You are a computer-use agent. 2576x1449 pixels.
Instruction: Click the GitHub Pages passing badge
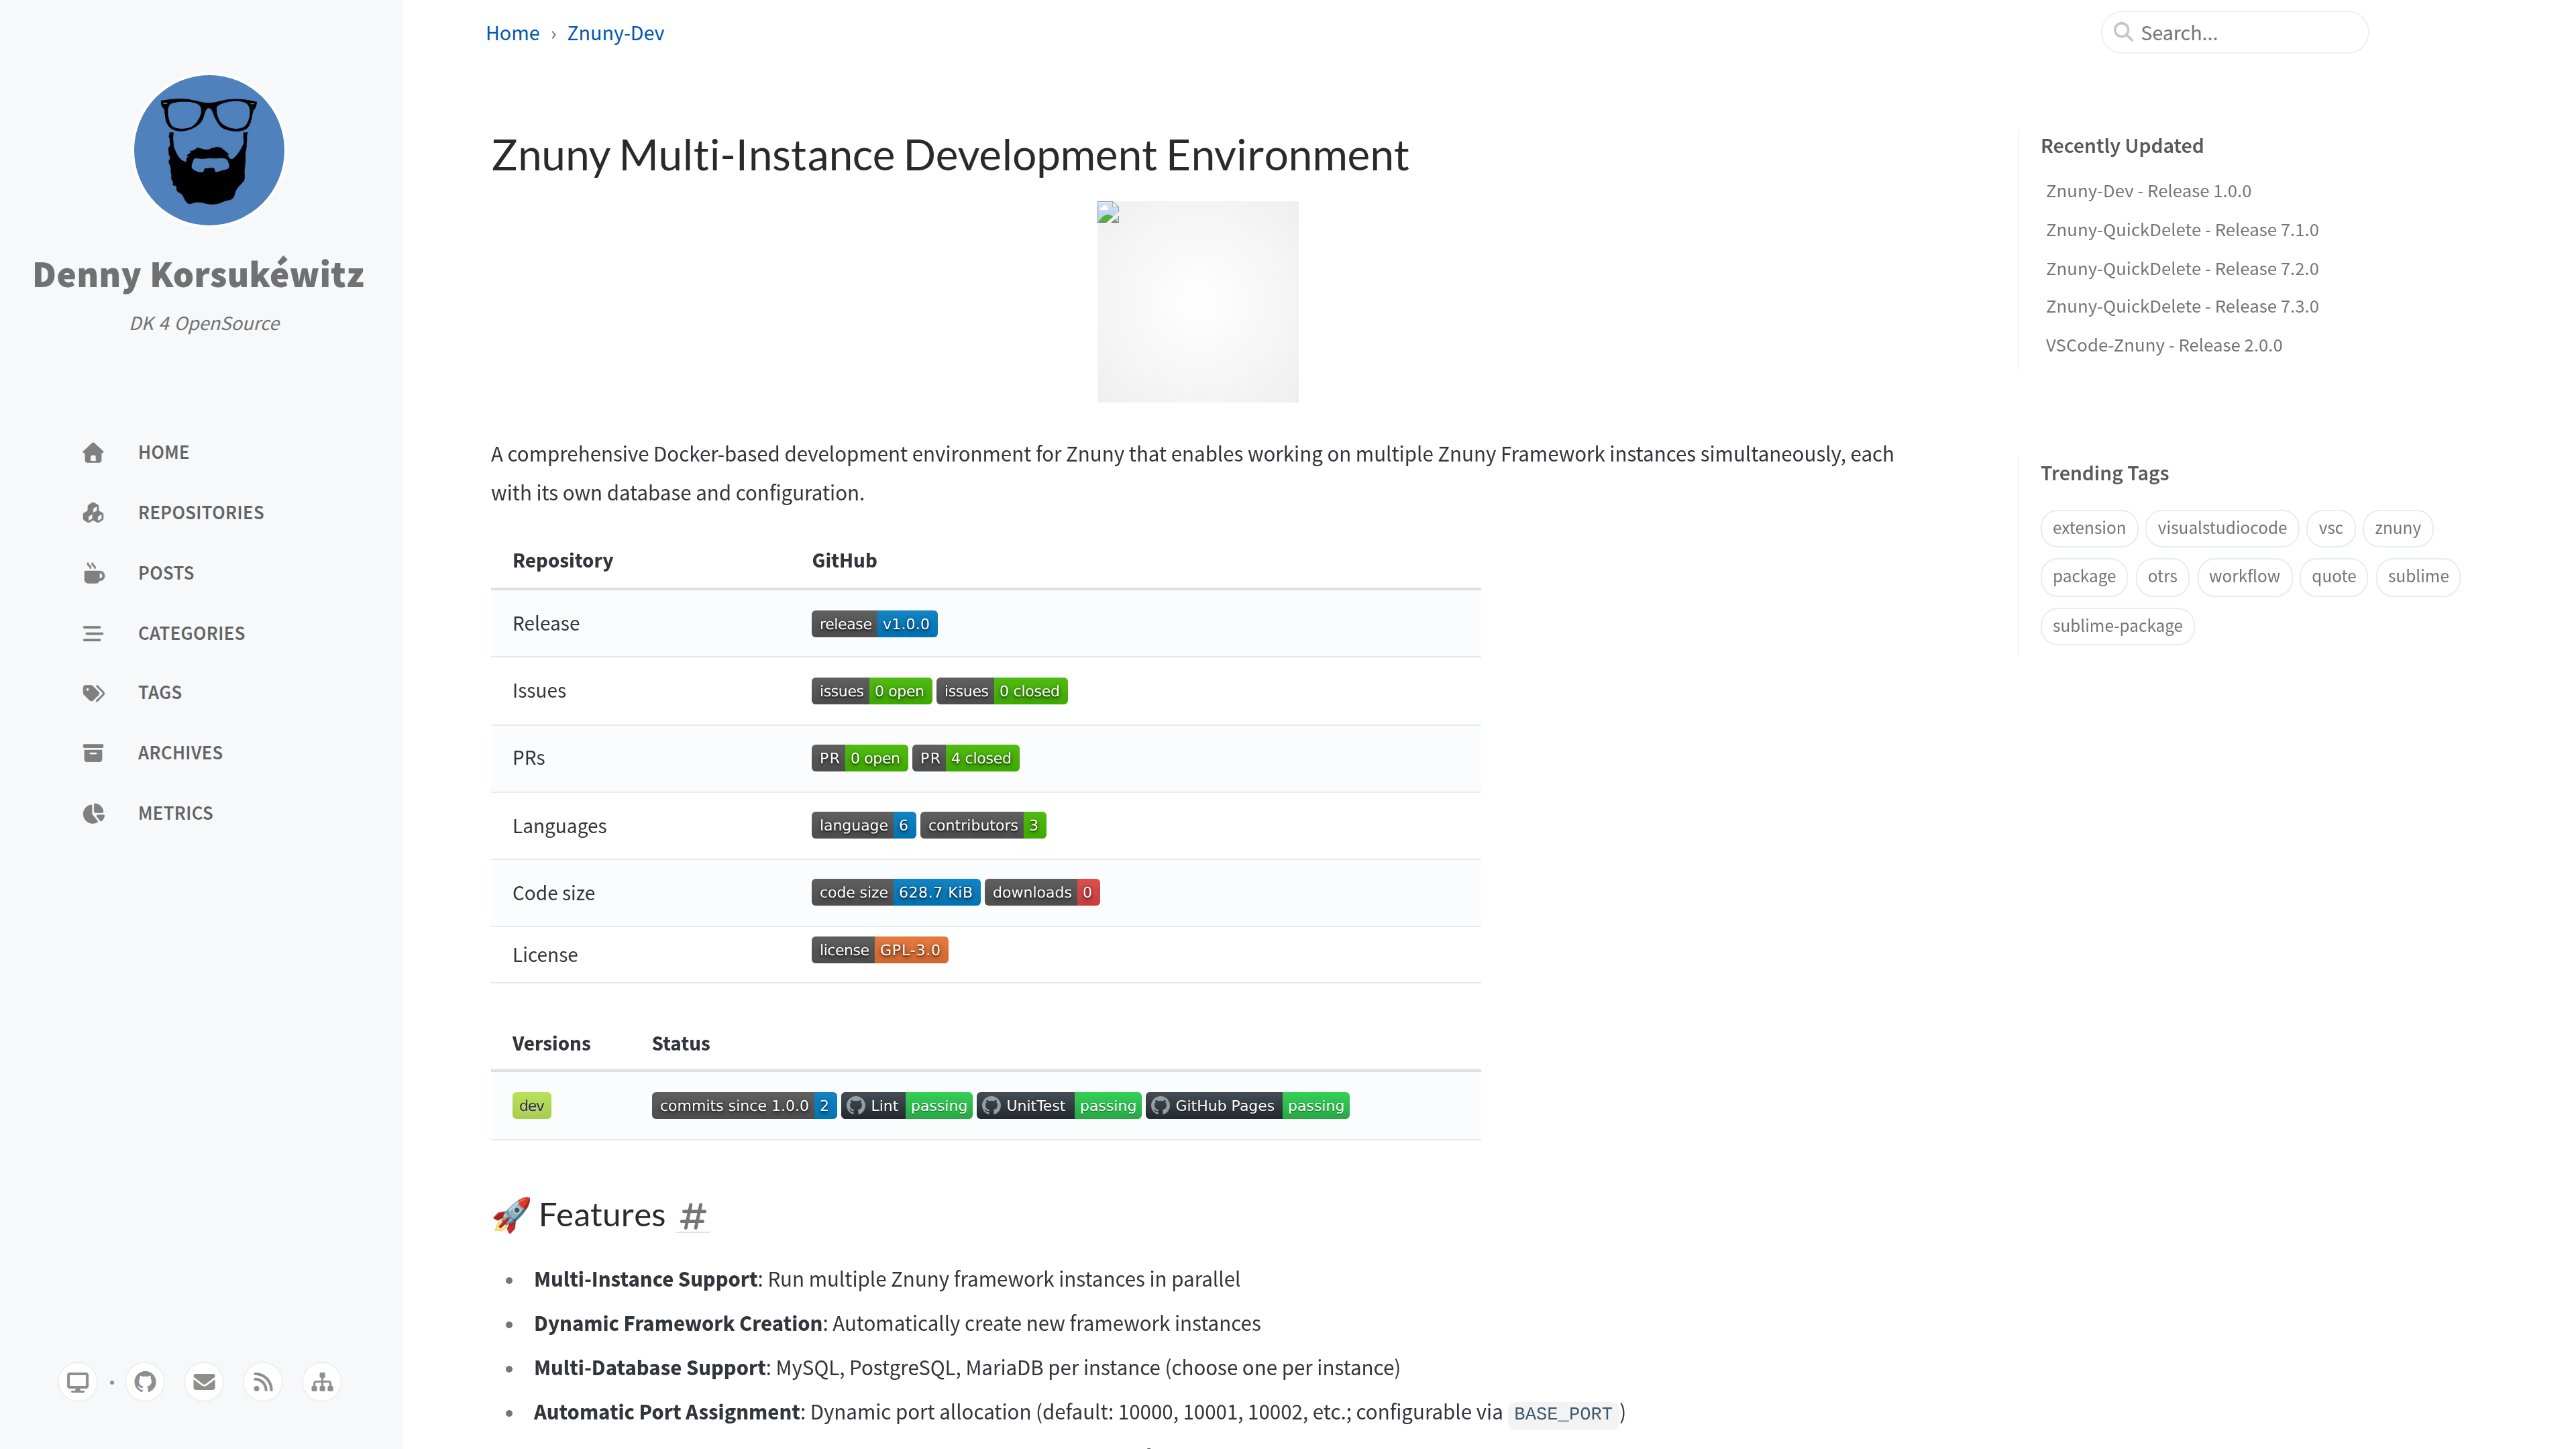(x=1248, y=1105)
